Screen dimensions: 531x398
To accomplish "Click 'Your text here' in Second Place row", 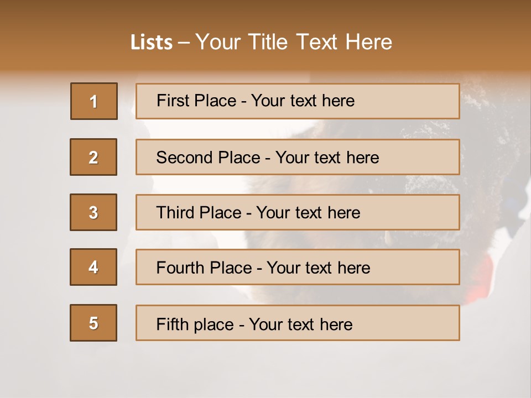I will coord(327,158).
